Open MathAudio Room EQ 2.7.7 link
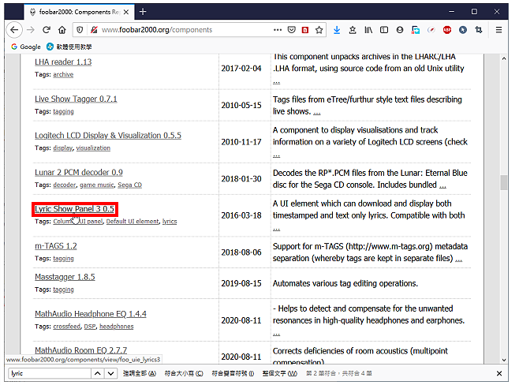 (x=80, y=350)
